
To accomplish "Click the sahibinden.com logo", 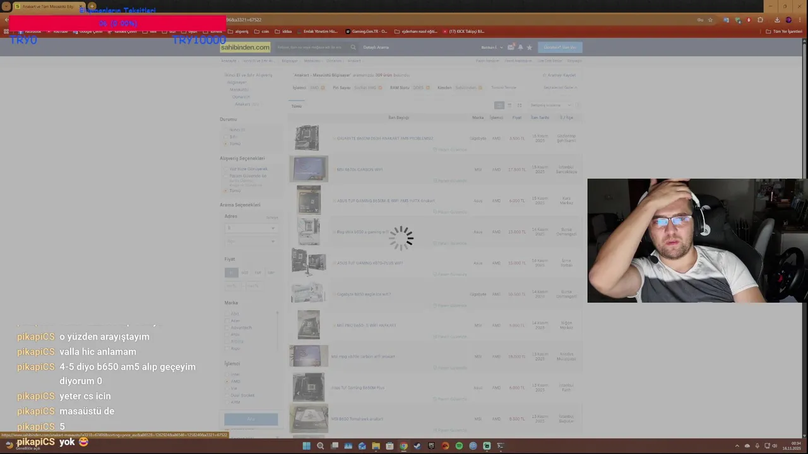I will (245, 47).
